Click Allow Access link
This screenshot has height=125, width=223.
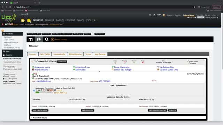coord(80,70)
